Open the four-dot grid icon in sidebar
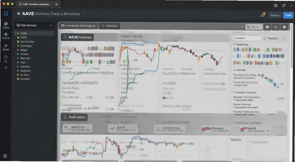This screenshot has width=295, height=162. pos(6,67)
